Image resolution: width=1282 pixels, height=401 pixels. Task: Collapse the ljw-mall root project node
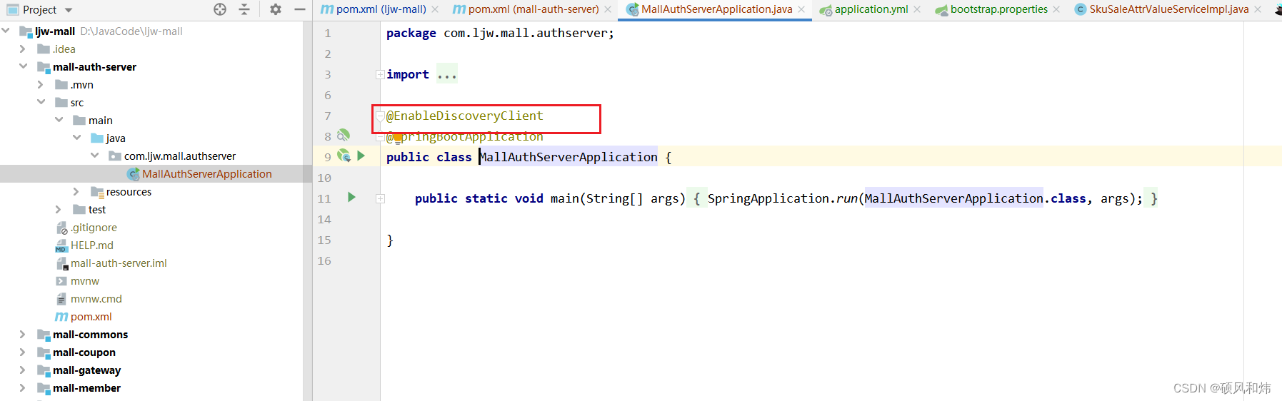6,31
